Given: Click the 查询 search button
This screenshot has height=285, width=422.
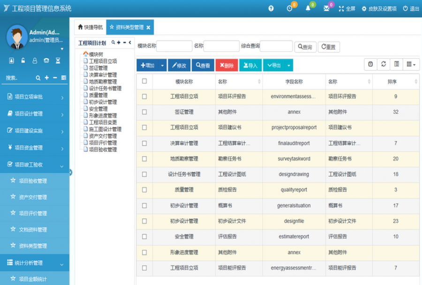Looking at the screenshot, I should click(x=305, y=47).
